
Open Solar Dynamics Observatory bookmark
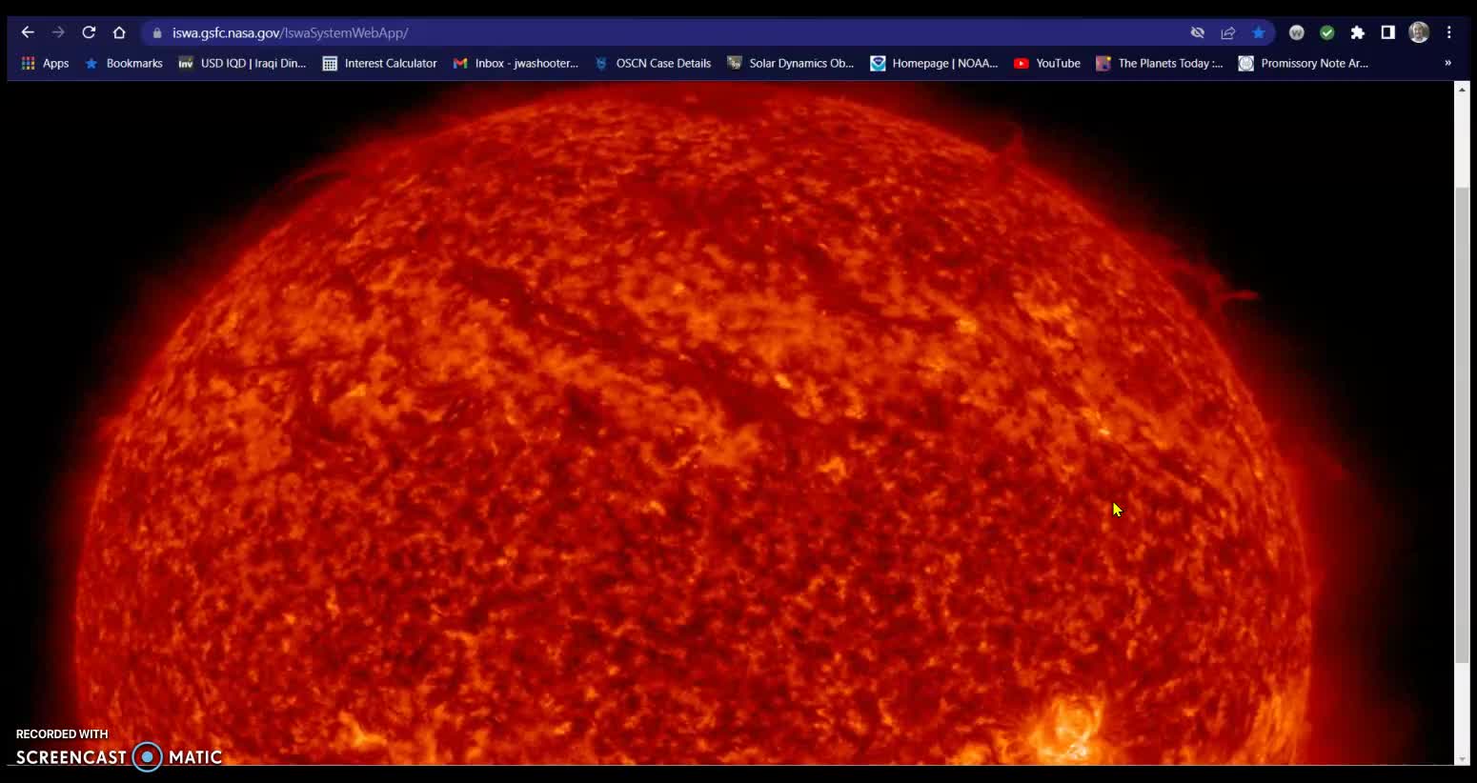click(790, 63)
